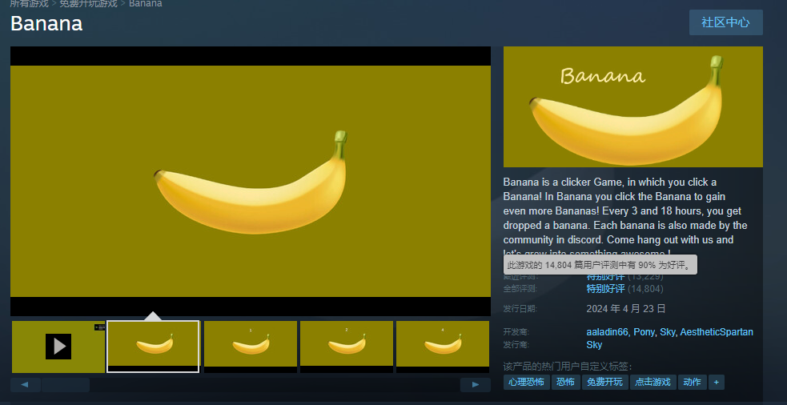787x405 pixels.
Task: Play the trailer video thumbnail
Action: point(58,346)
